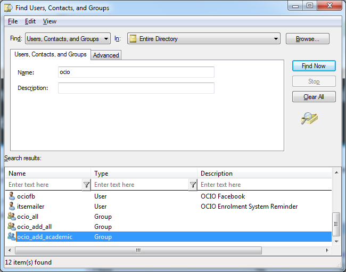Click the Description column filter text box

tap(266, 185)
